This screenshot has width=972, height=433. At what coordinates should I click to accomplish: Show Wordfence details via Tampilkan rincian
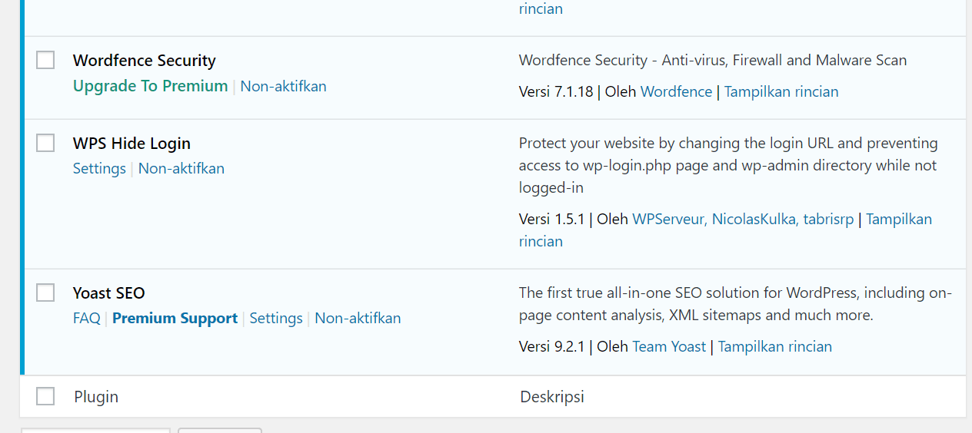(781, 91)
